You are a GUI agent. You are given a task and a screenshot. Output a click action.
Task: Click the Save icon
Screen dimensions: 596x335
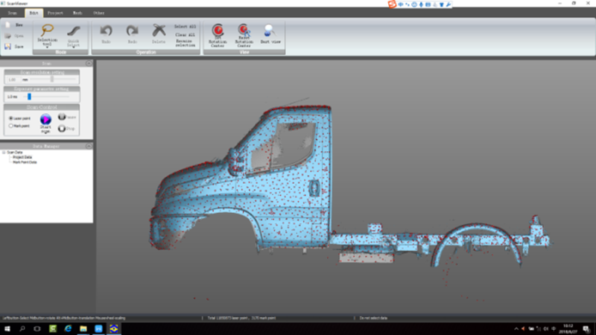[x=9, y=46]
